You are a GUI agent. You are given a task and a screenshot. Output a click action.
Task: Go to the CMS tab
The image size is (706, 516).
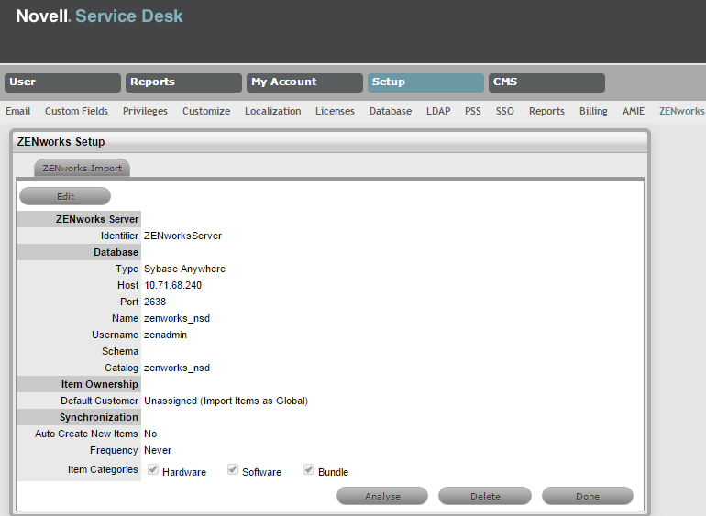[546, 82]
